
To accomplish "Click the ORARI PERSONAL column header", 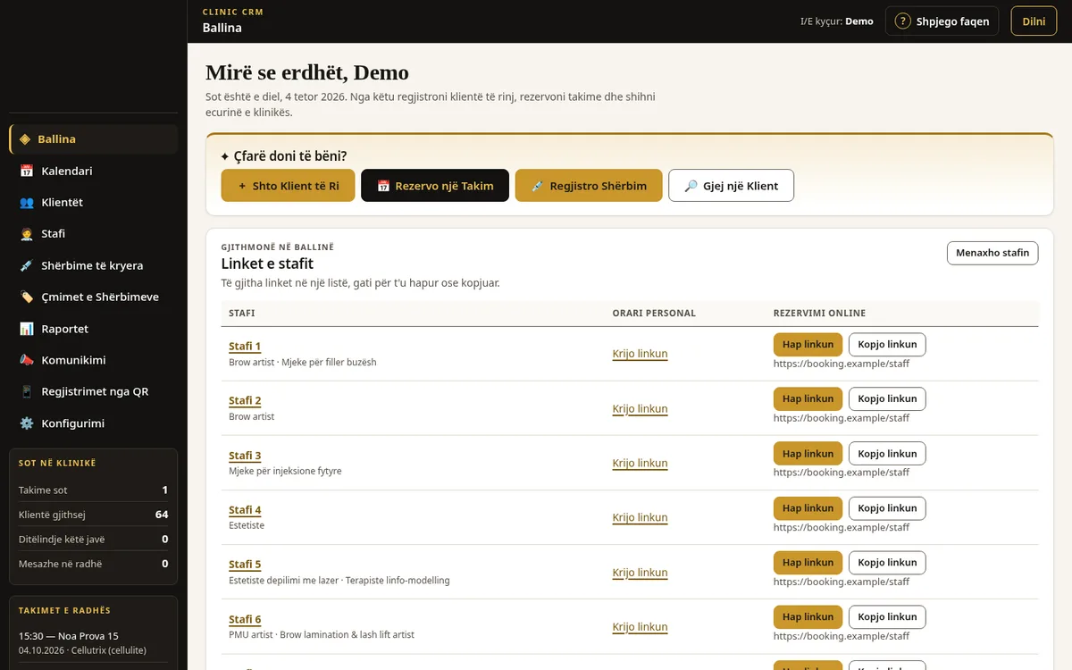I will coord(654,314).
